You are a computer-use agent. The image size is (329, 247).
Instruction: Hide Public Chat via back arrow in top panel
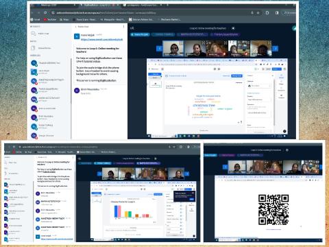point(76,27)
